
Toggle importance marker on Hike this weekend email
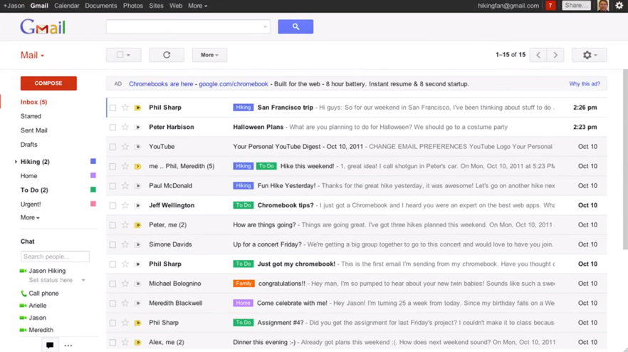point(138,166)
